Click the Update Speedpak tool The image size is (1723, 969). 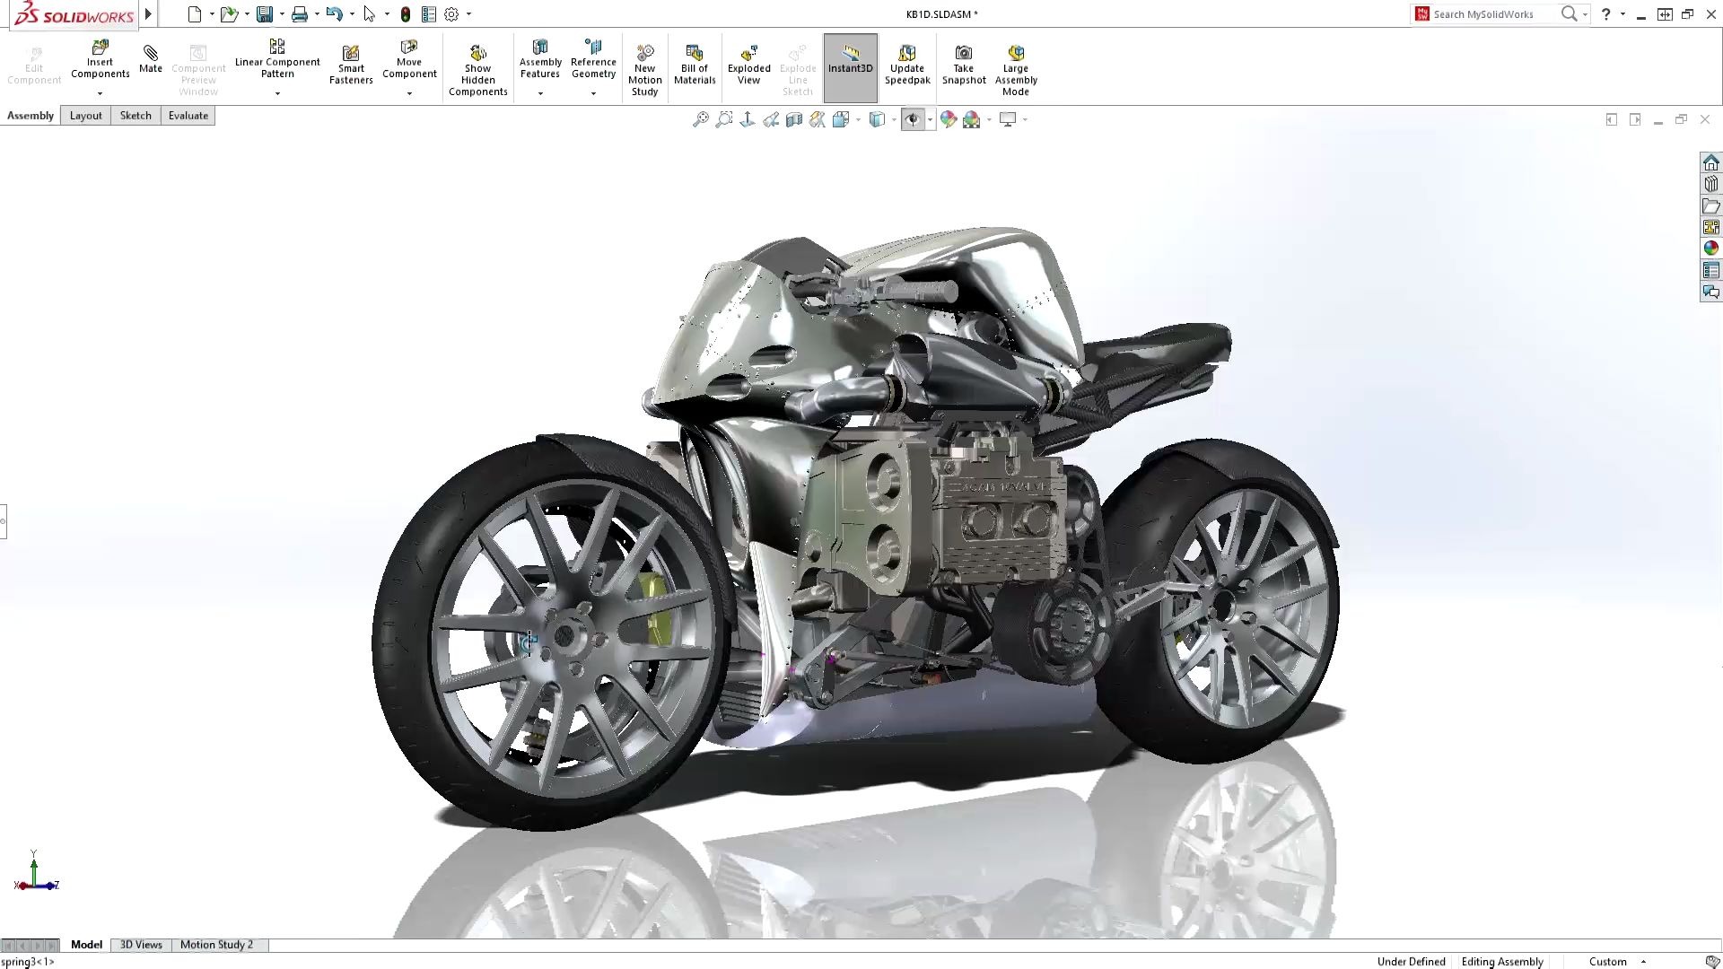tap(906, 65)
